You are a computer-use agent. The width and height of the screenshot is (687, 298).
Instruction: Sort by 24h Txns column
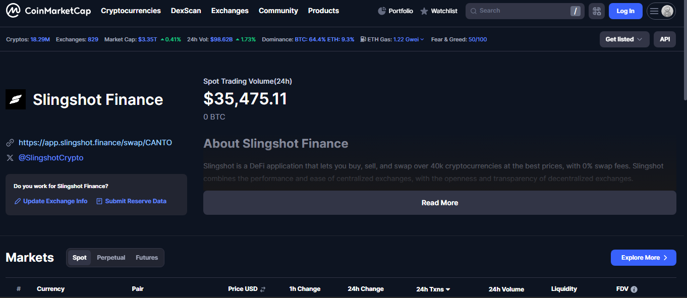click(x=433, y=289)
